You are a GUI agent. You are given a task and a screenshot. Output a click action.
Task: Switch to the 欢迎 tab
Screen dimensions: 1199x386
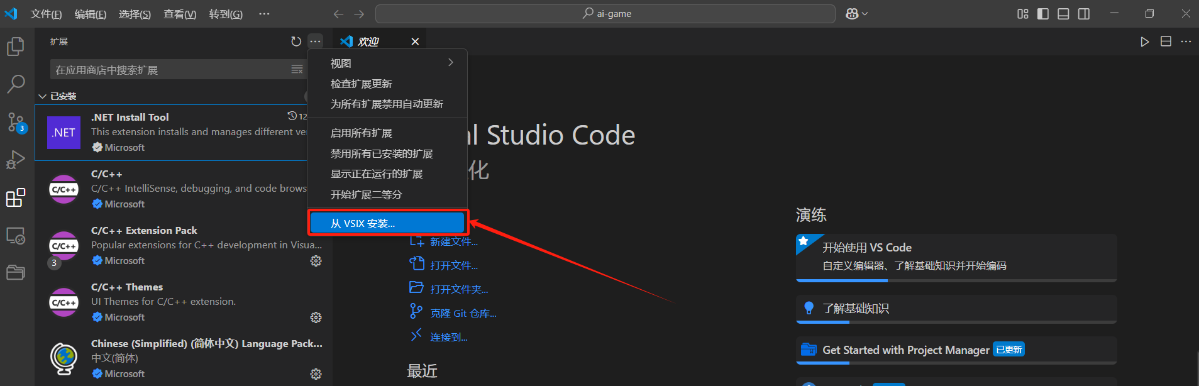pyautogui.click(x=380, y=41)
